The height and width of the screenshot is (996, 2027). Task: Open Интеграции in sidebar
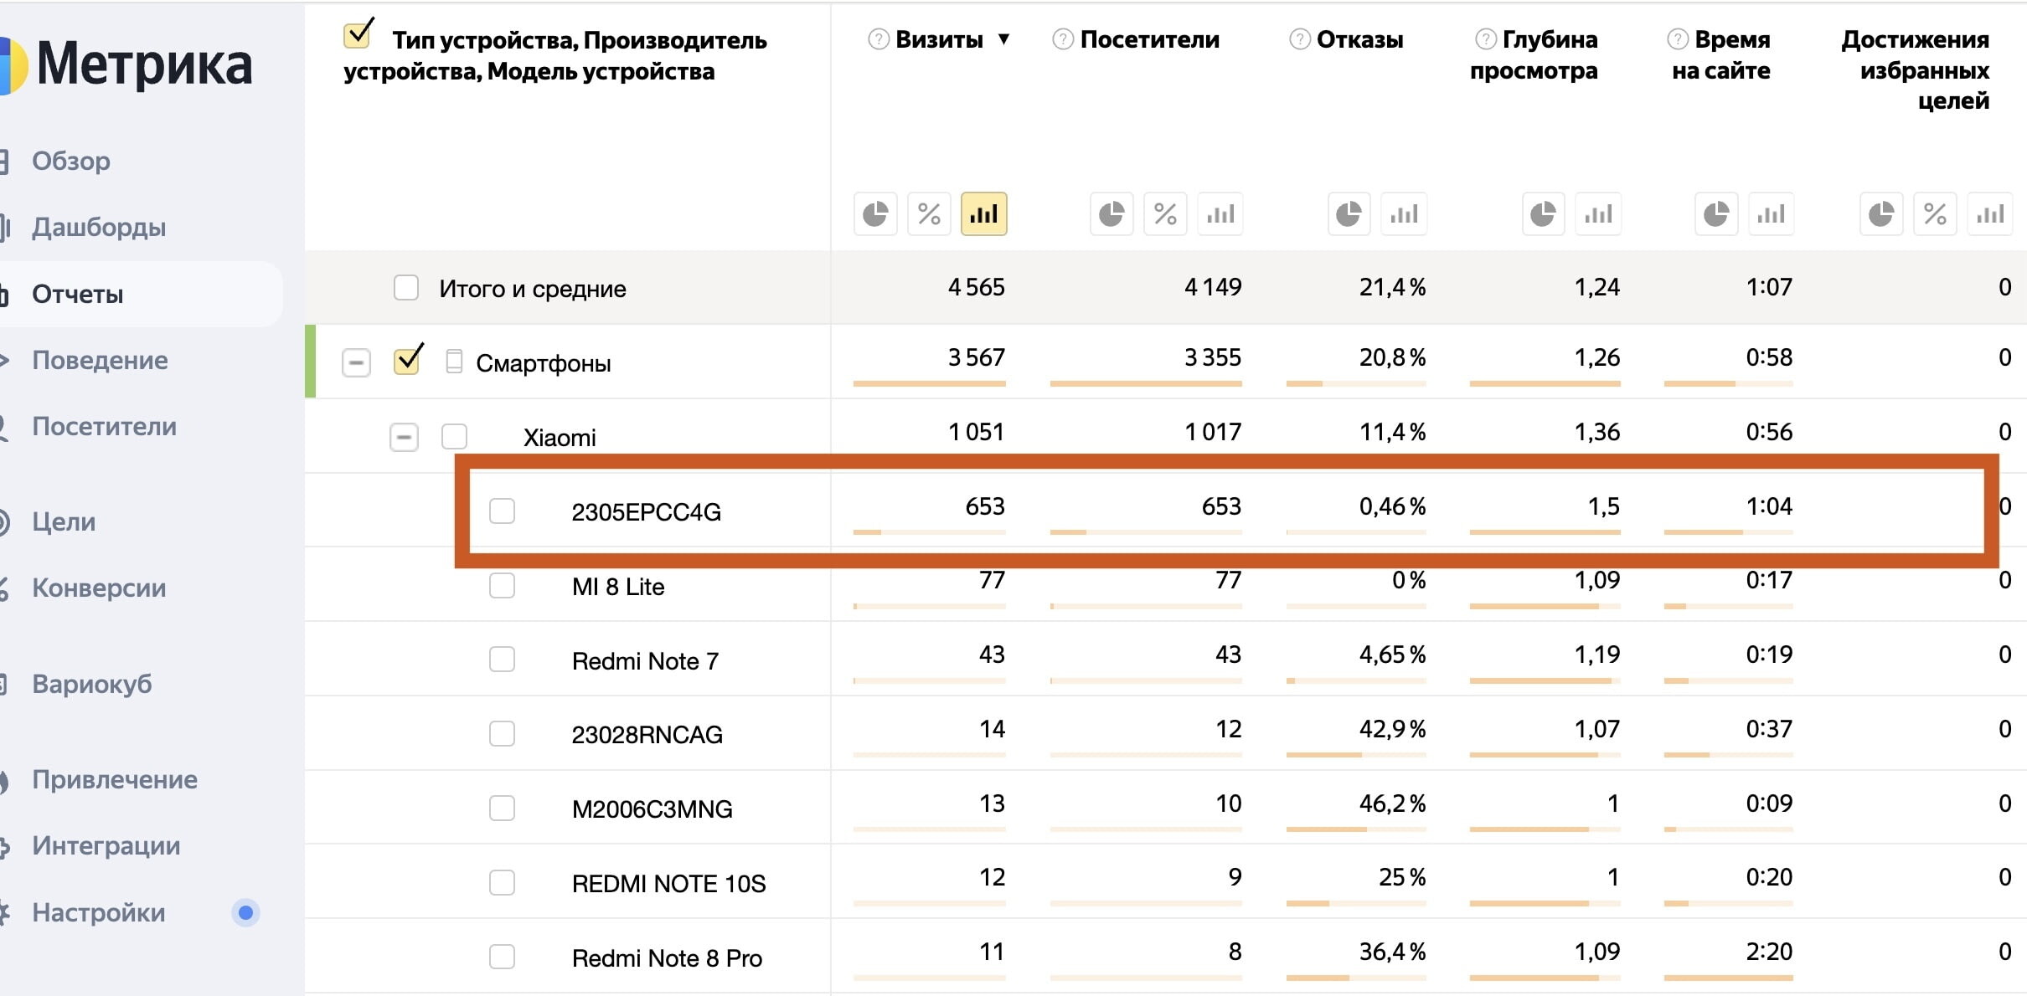click(106, 845)
